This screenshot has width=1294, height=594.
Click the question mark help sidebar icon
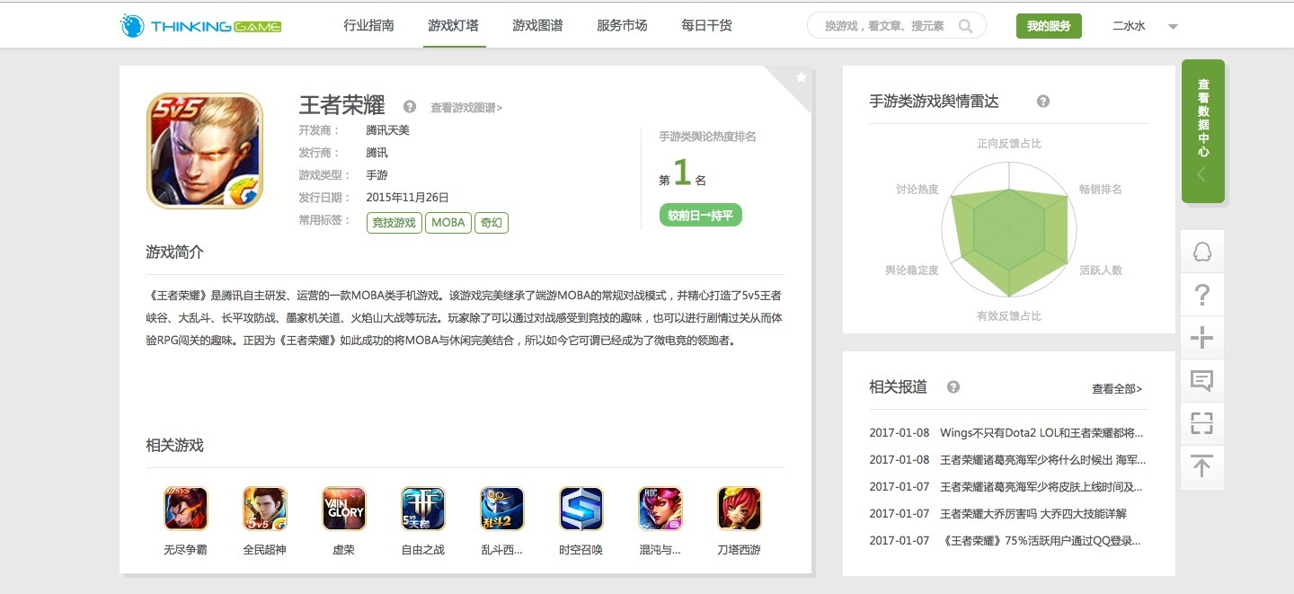click(x=1202, y=295)
